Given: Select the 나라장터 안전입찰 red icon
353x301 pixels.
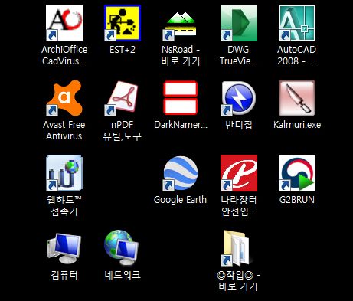Looking at the screenshot, I should coord(239,173).
